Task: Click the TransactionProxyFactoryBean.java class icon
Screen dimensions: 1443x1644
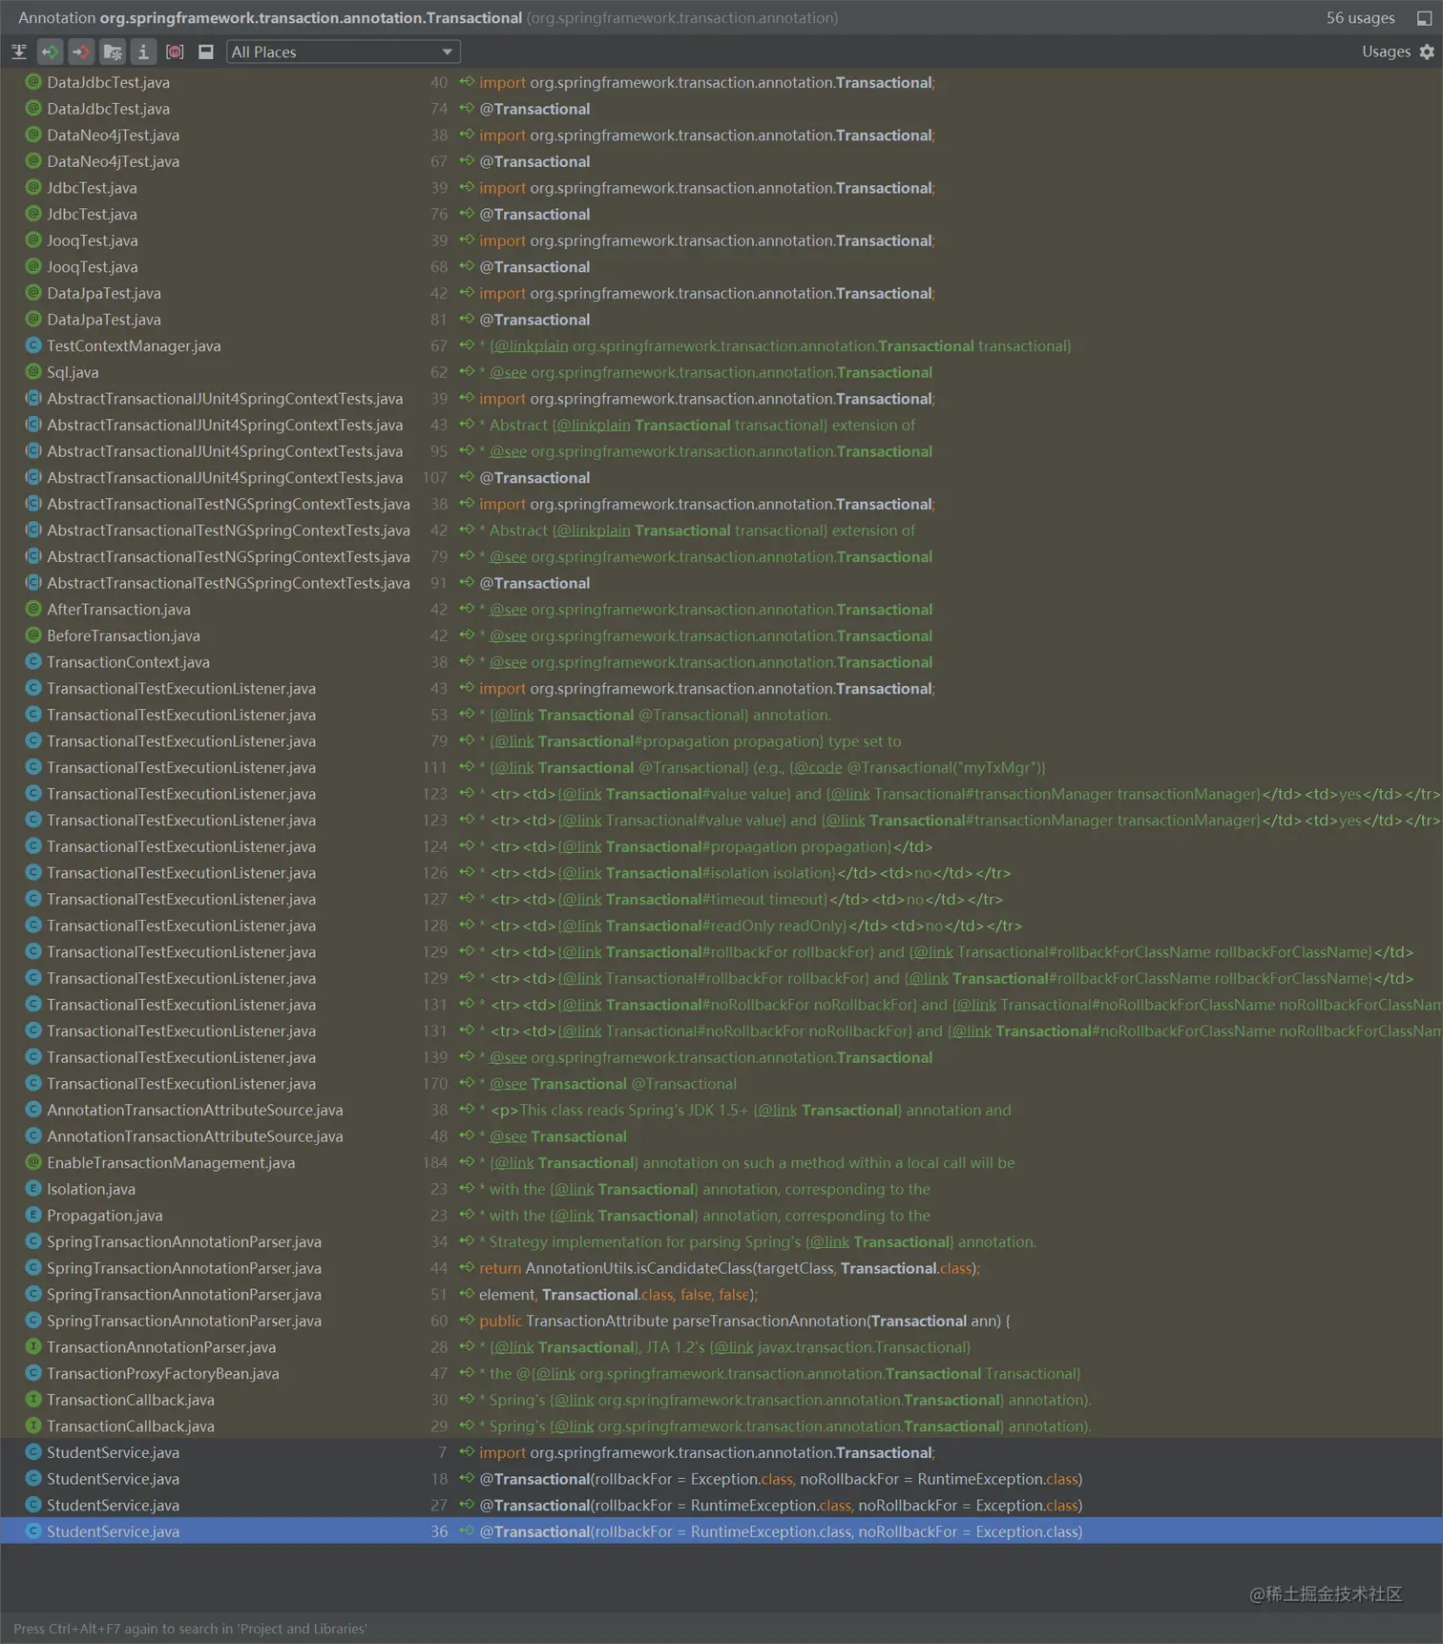Action: pos(33,1373)
